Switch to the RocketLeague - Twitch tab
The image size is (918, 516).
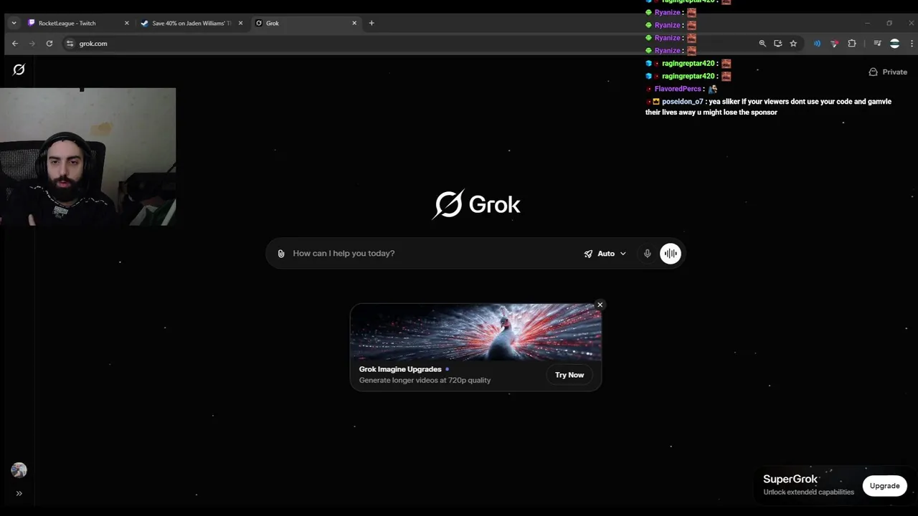pos(79,23)
